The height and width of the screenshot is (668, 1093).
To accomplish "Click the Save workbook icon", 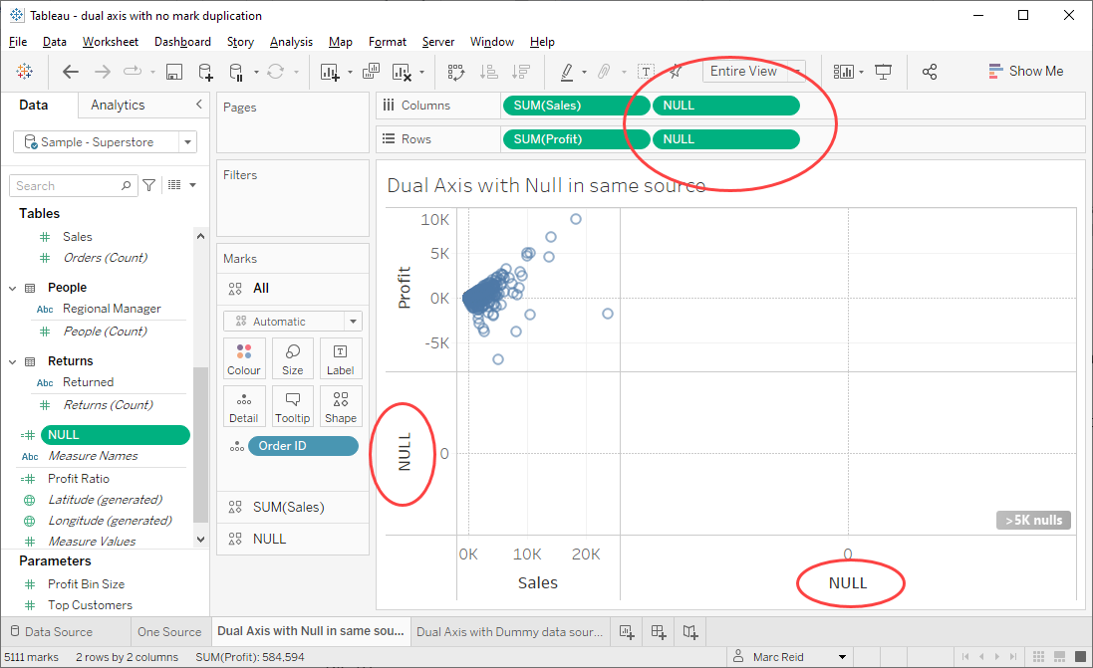I will (x=174, y=72).
